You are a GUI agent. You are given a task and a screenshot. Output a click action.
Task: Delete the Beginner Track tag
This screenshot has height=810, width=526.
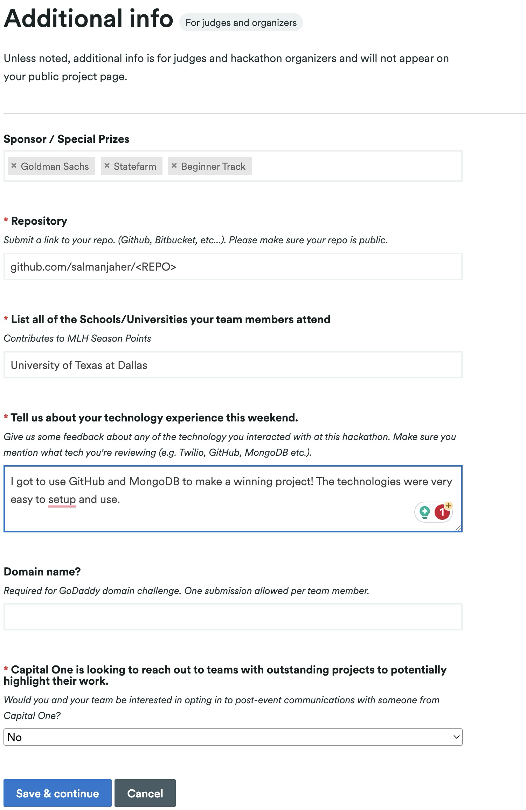174,166
